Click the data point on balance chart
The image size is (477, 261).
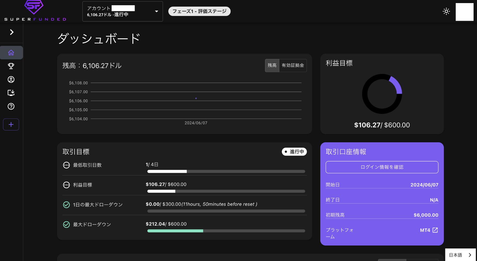pyautogui.click(x=196, y=98)
